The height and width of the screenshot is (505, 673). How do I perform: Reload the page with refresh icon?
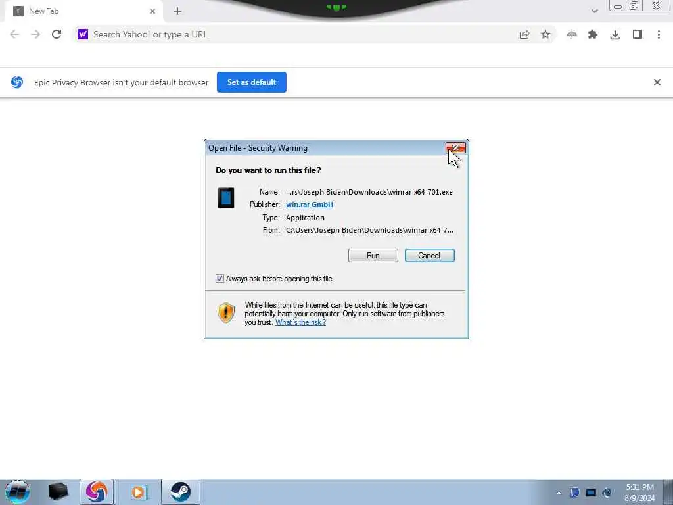57,34
